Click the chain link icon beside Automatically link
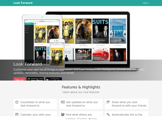 (x=108, y=115)
